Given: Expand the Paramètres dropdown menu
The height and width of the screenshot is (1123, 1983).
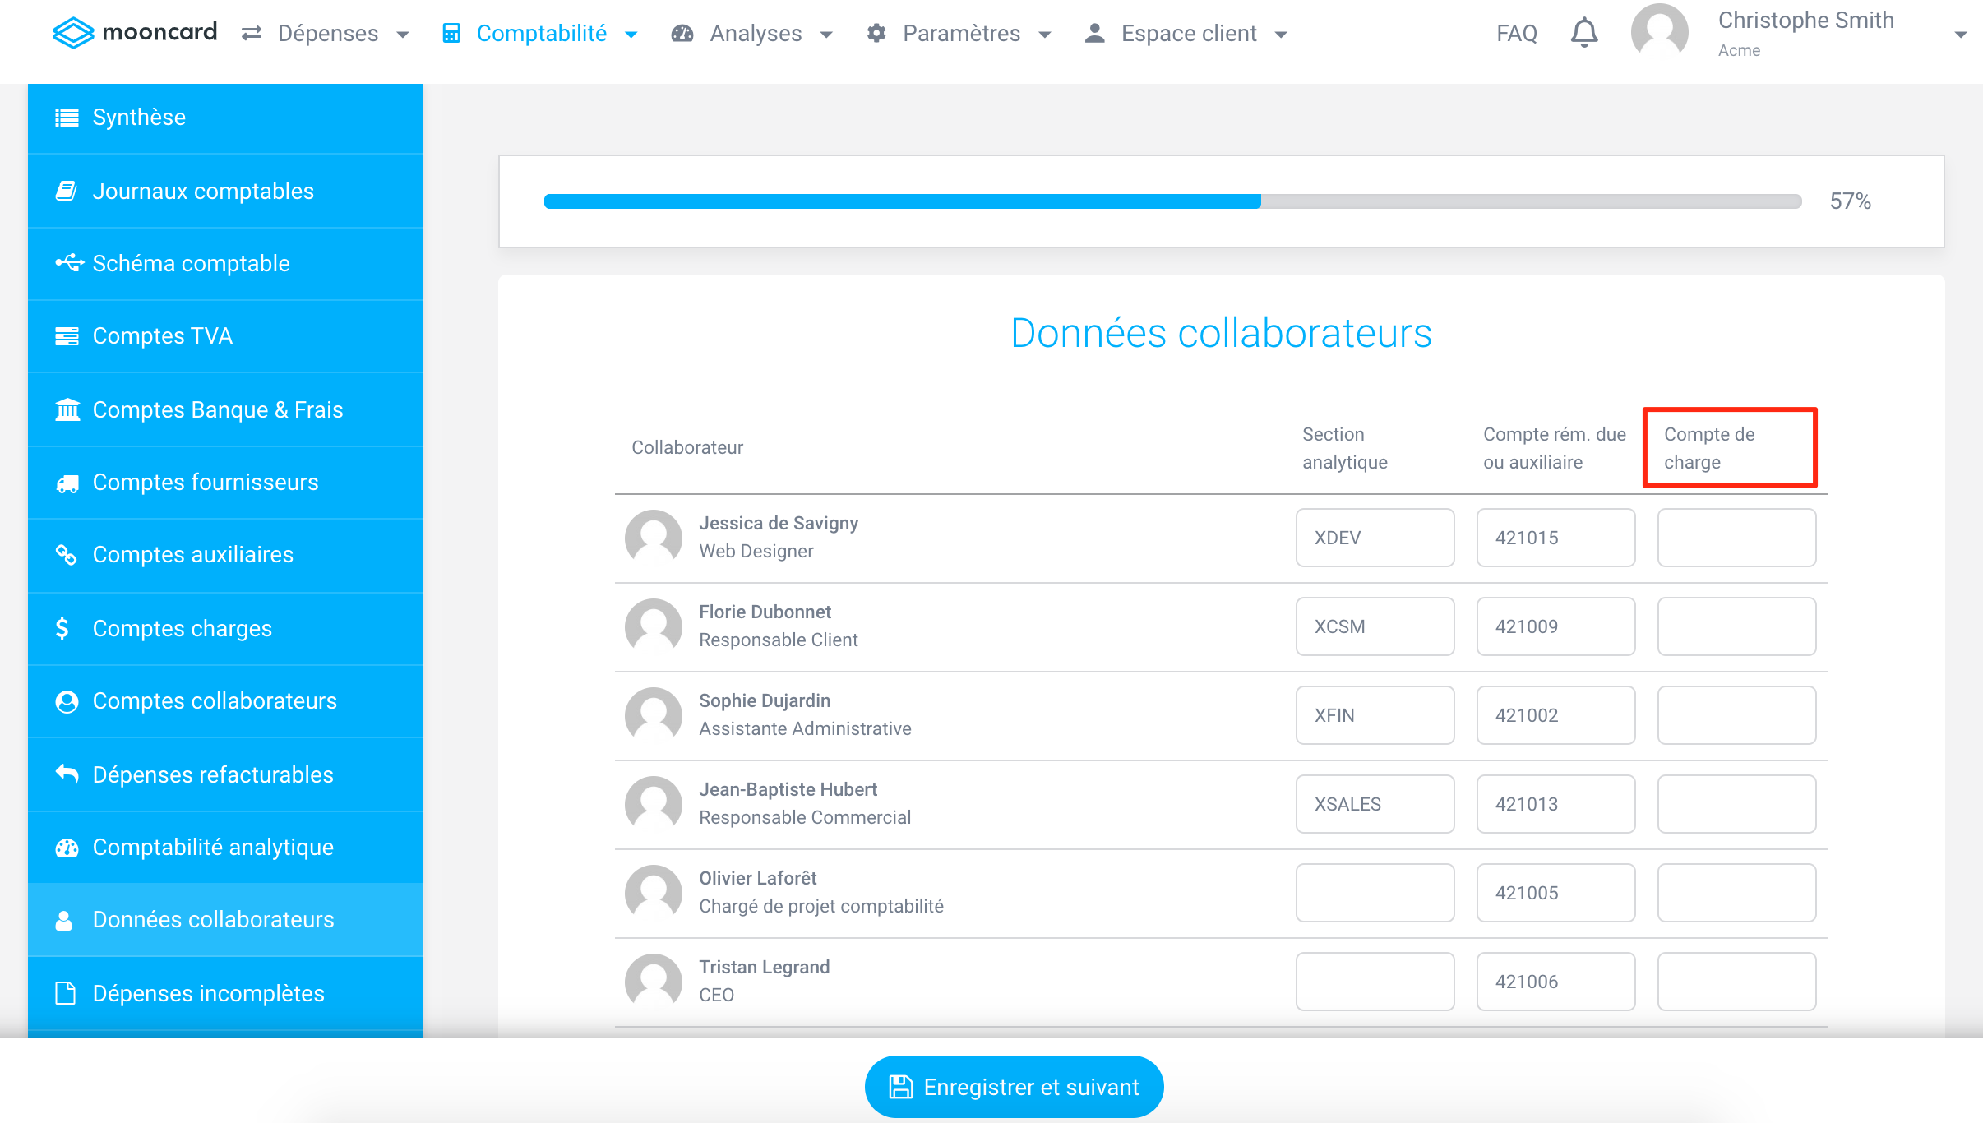Looking at the screenshot, I should tap(960, 33).
